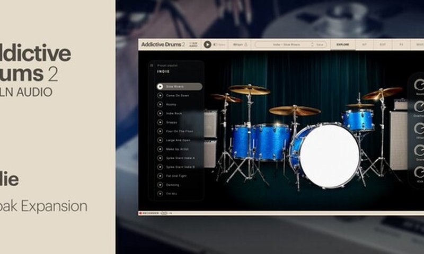Step presets using the up/down arrows
424x254 pixels.
(313, 45)
